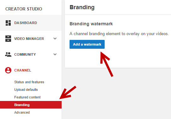This screenshot has width=171, height=119.
Task: Click the Add a watermark button
Action: (87, 44)
